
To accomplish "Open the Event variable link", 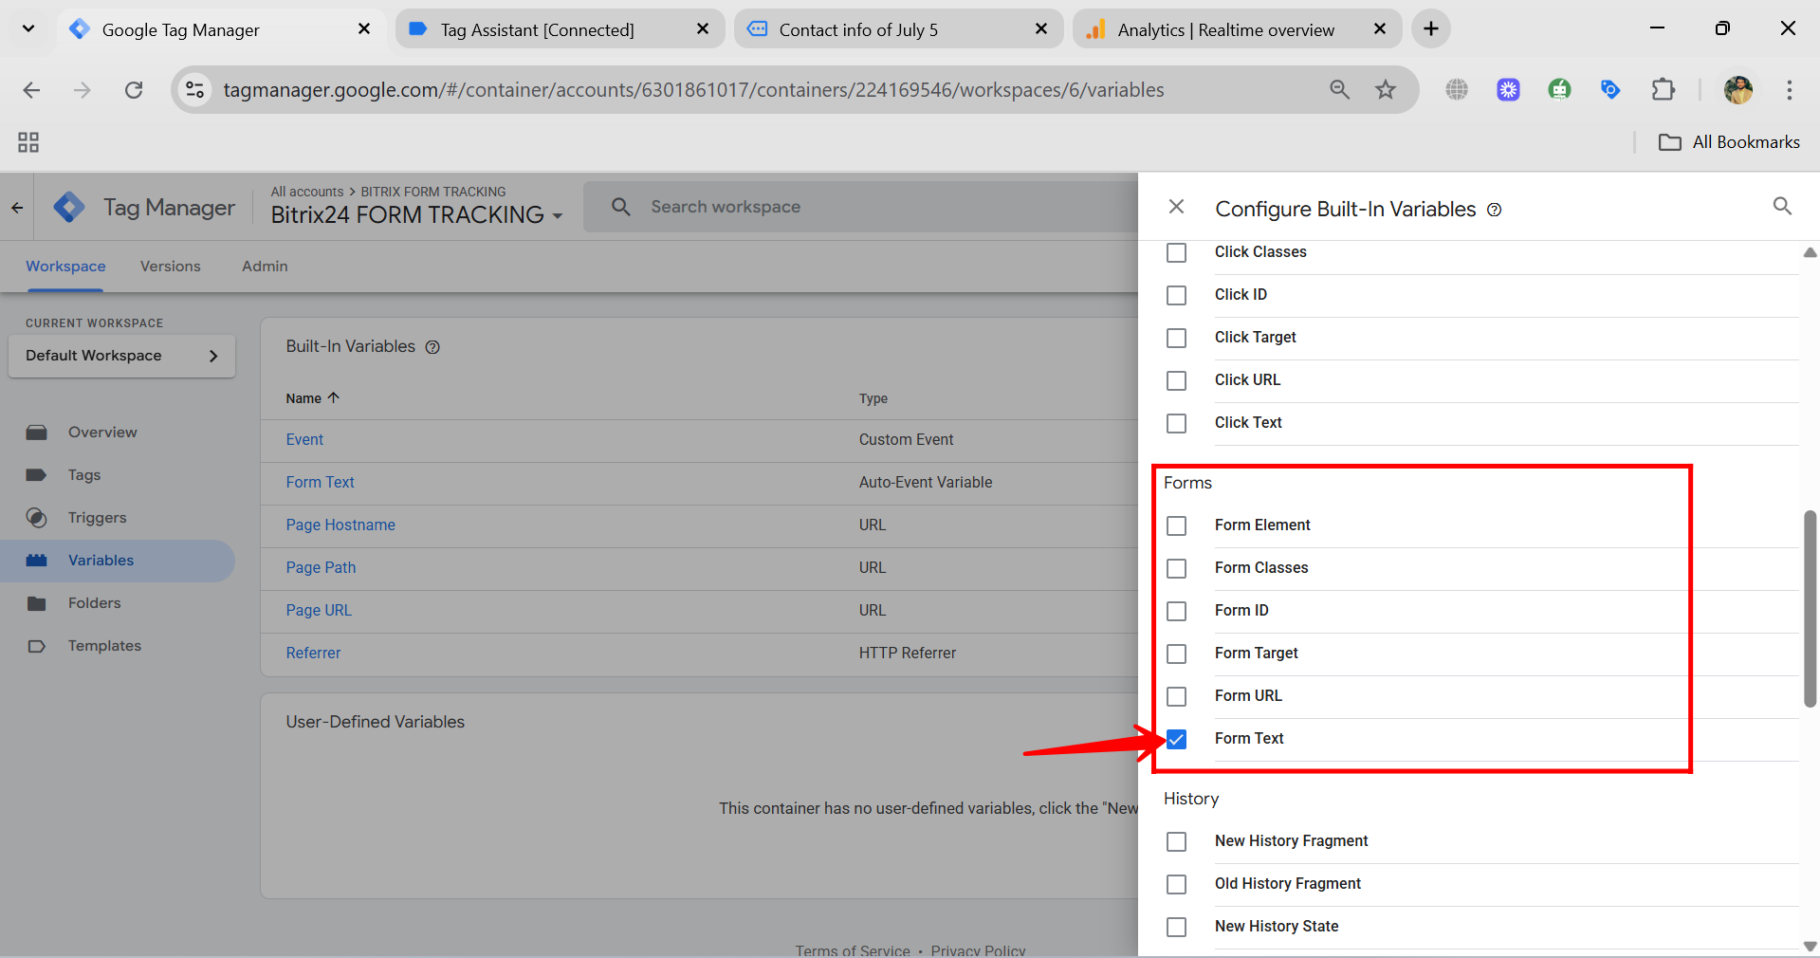I will click(304, 439).
